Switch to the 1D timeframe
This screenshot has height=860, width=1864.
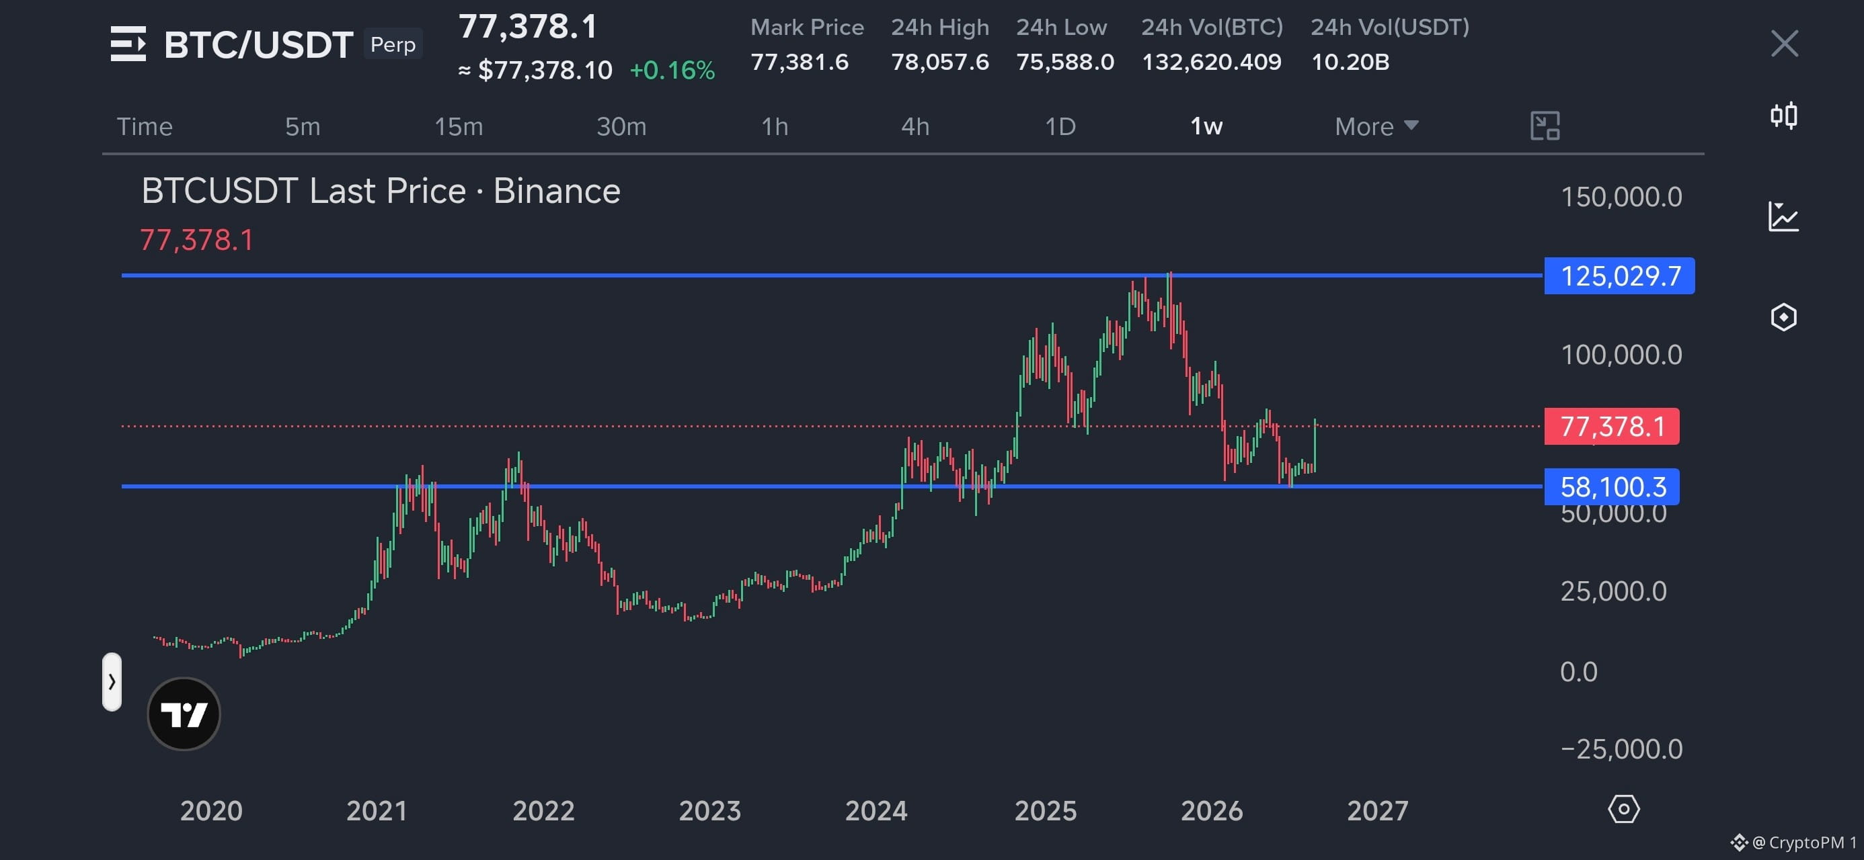(x=1060, y=126)
